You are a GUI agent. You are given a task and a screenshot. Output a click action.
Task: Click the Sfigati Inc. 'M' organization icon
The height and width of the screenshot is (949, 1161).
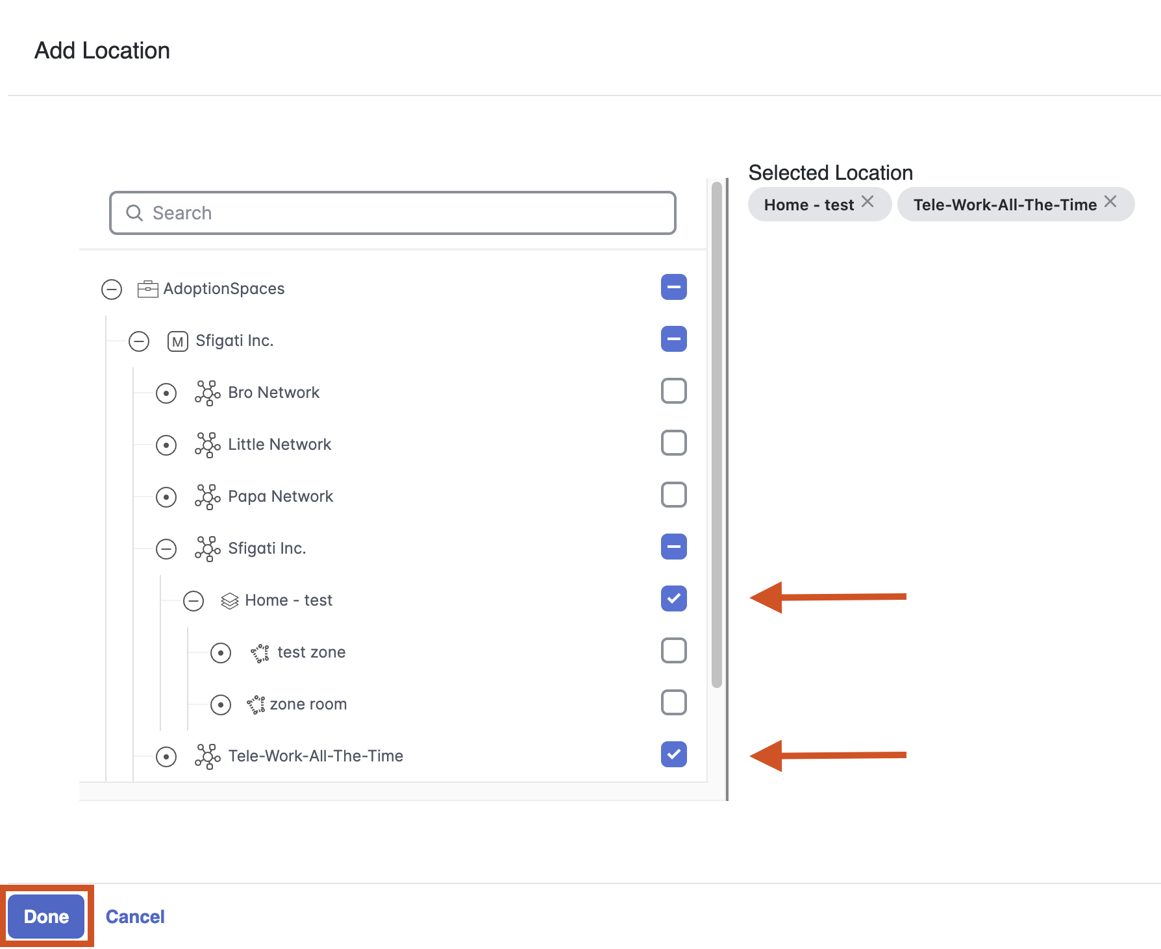click(177, 341)
